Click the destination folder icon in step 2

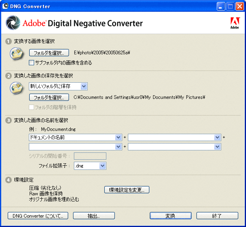point(16,87)
